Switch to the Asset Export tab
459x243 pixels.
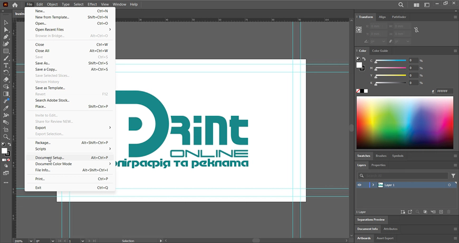385,238
